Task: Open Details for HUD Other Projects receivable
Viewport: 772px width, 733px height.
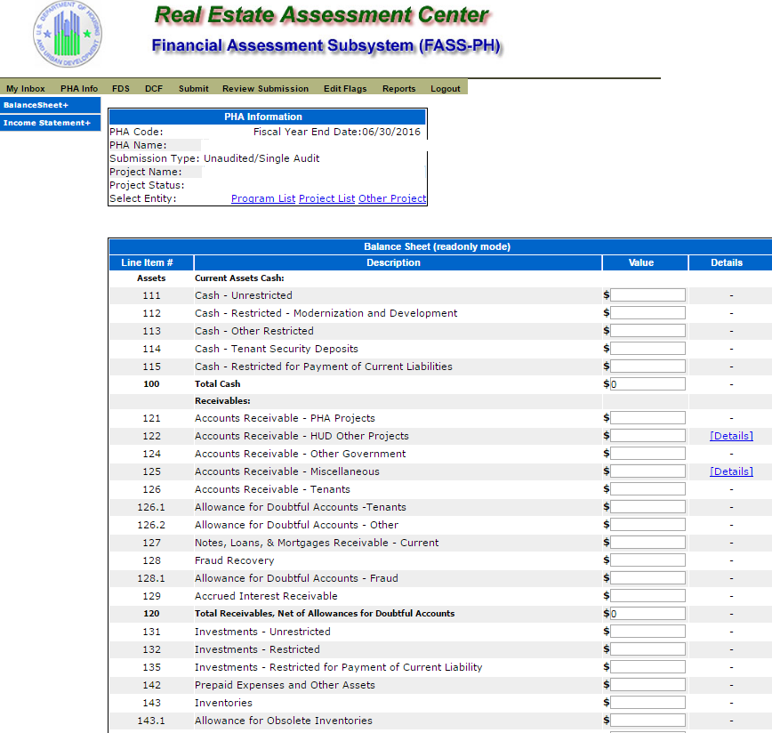Action: [x=731, y=436]
